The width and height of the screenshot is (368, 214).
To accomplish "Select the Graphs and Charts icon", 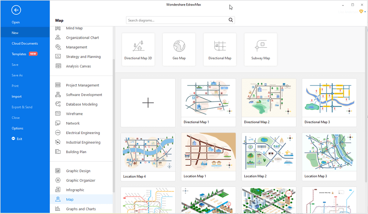I will pyautogui.click(x=58, y=208).
